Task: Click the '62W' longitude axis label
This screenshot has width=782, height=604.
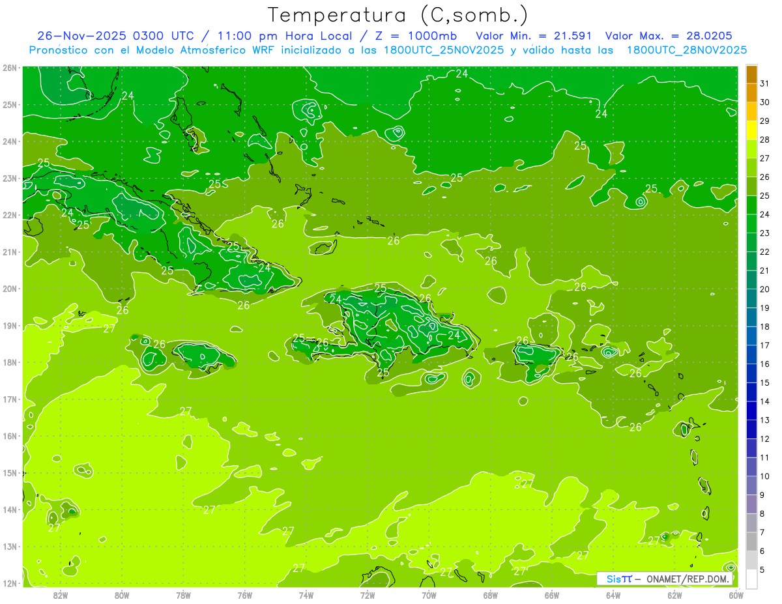Action: tap(674, 595)
